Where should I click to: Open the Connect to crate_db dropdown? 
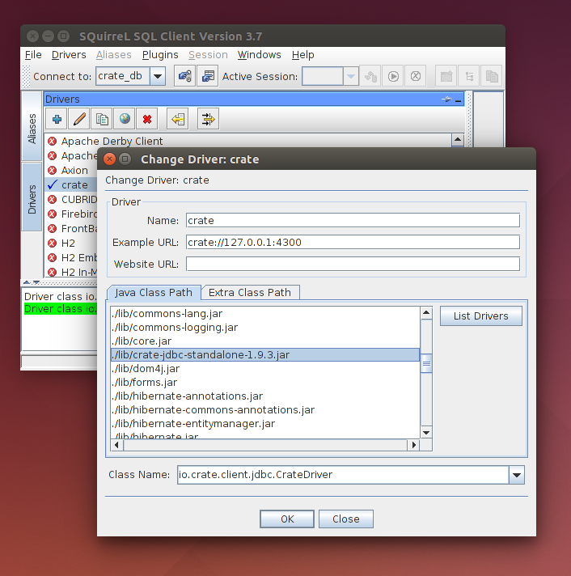(x=158, y=76)
